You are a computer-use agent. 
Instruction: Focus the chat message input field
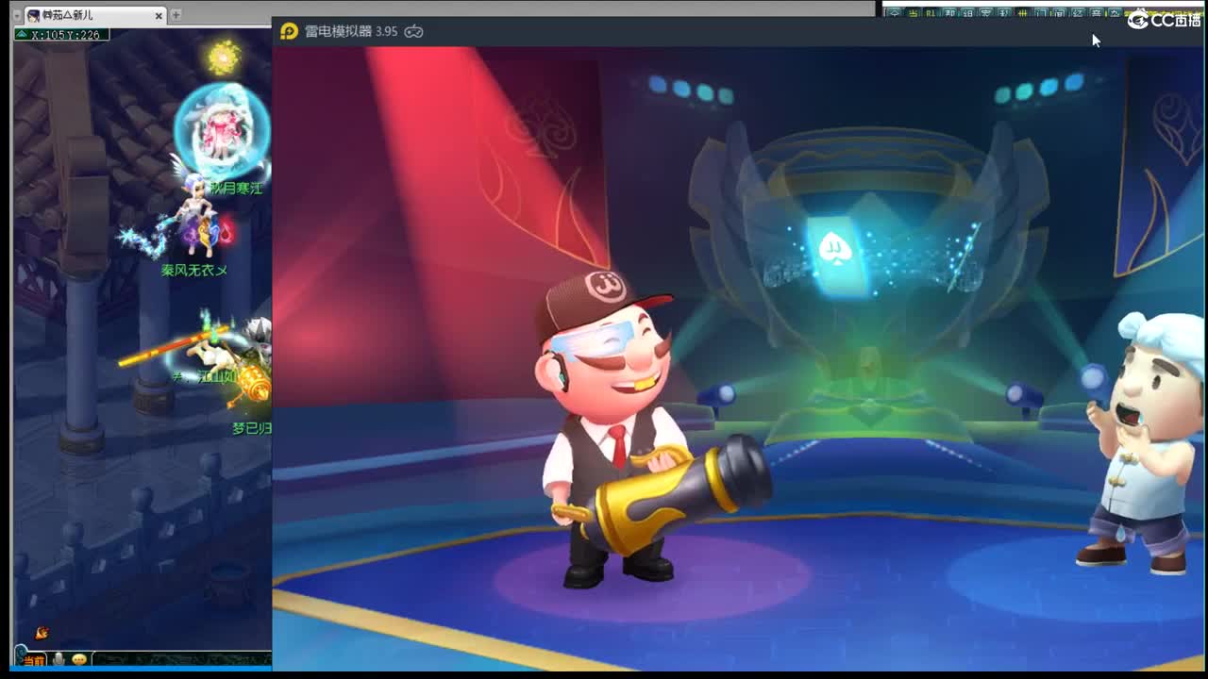tap(181, 659)
